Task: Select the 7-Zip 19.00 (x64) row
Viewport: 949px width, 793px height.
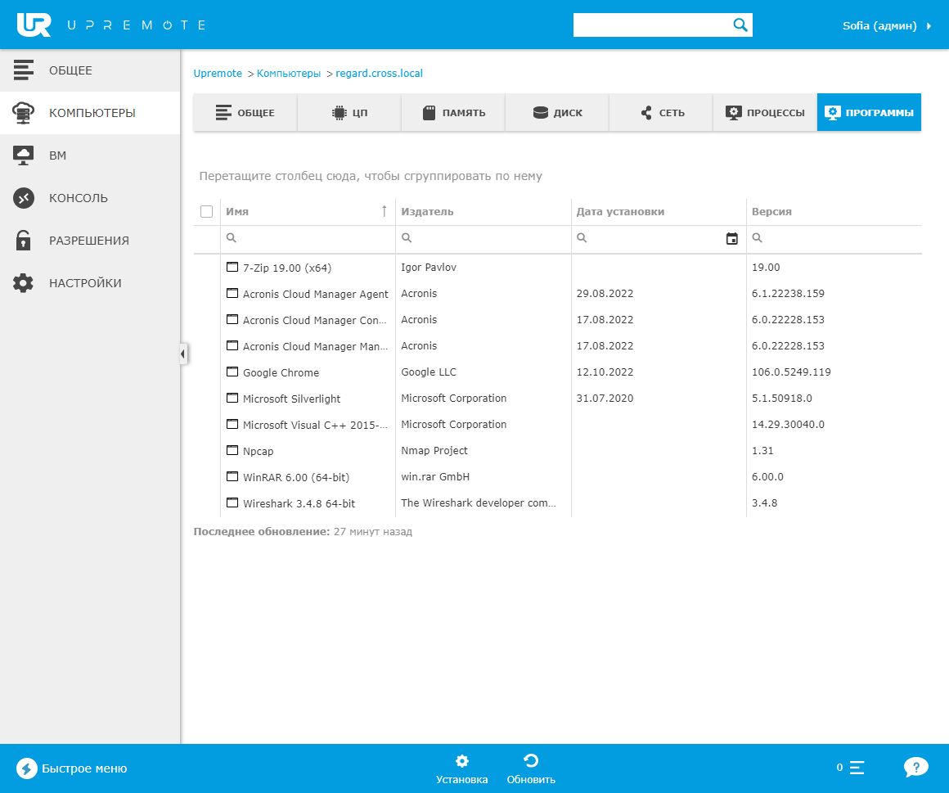Action: coord(557,268)
